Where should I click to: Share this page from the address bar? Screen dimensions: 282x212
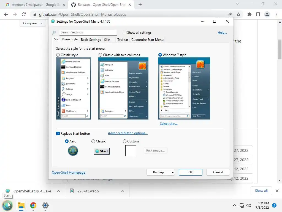click(x=230, y=14)
